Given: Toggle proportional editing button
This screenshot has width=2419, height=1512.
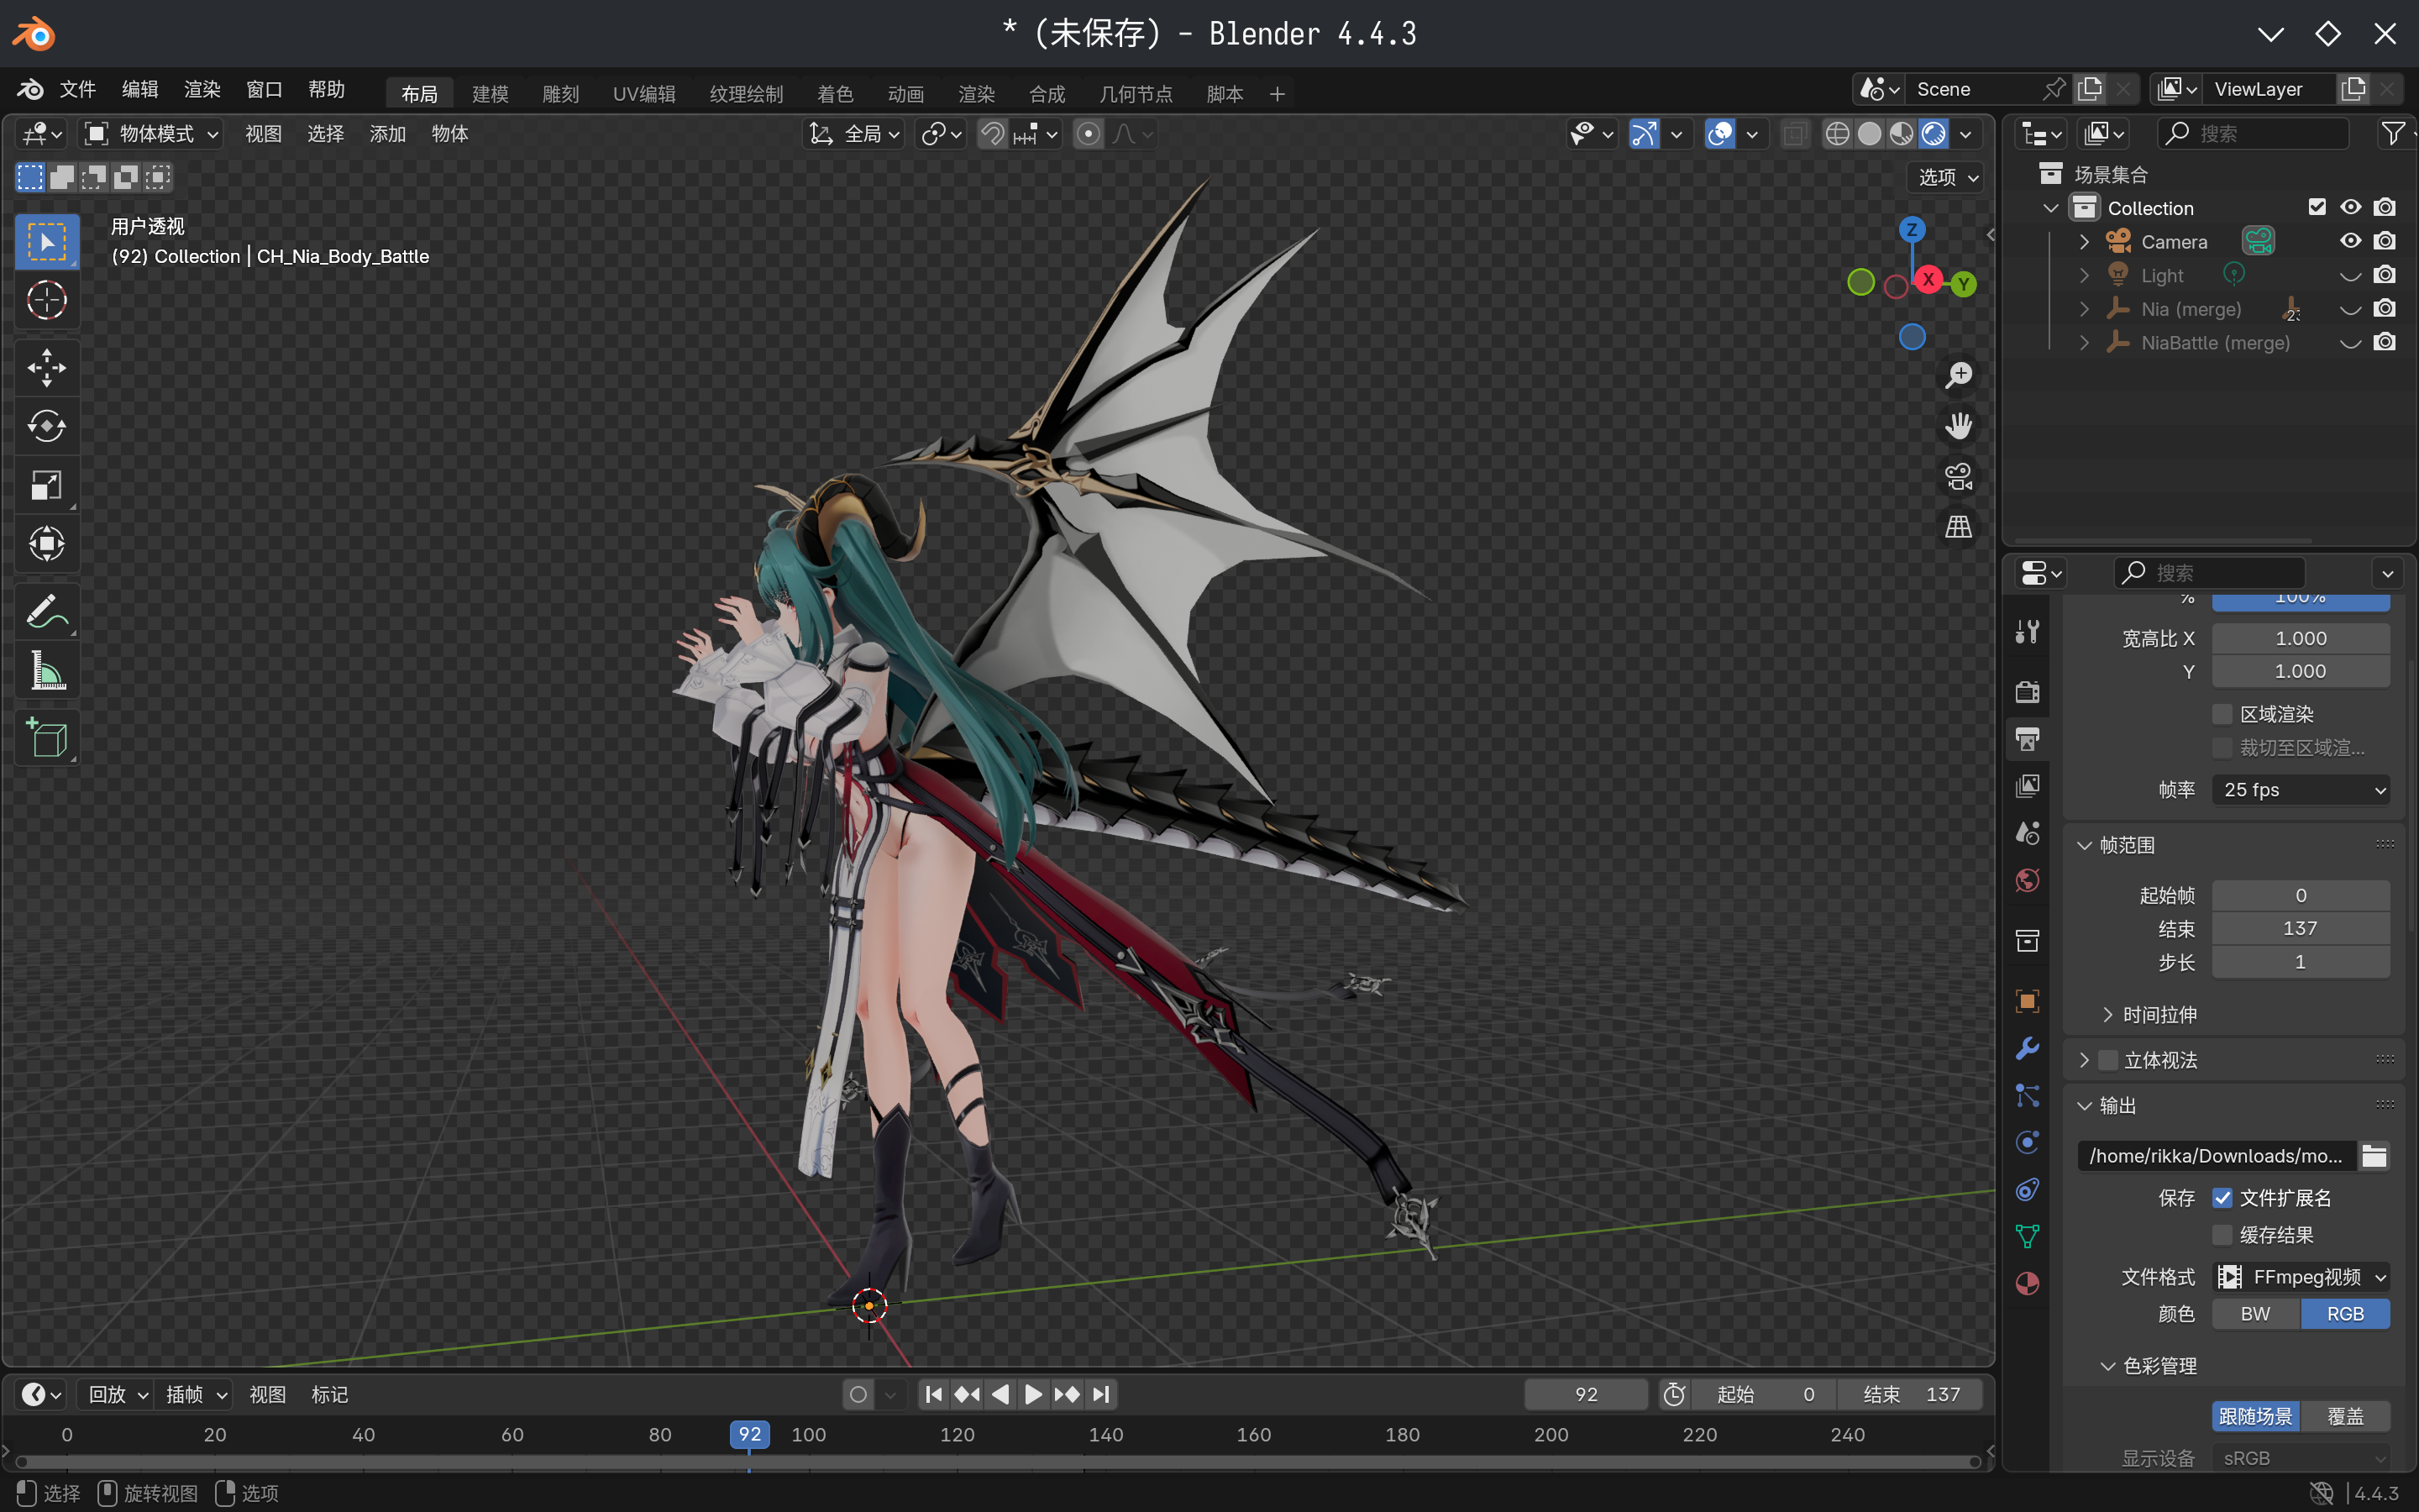Looking at the screenshot, I should tap(1089, 134).
